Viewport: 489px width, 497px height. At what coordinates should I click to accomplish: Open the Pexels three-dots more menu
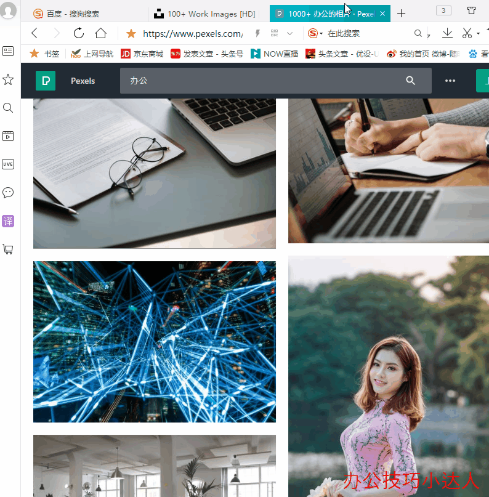450,81
